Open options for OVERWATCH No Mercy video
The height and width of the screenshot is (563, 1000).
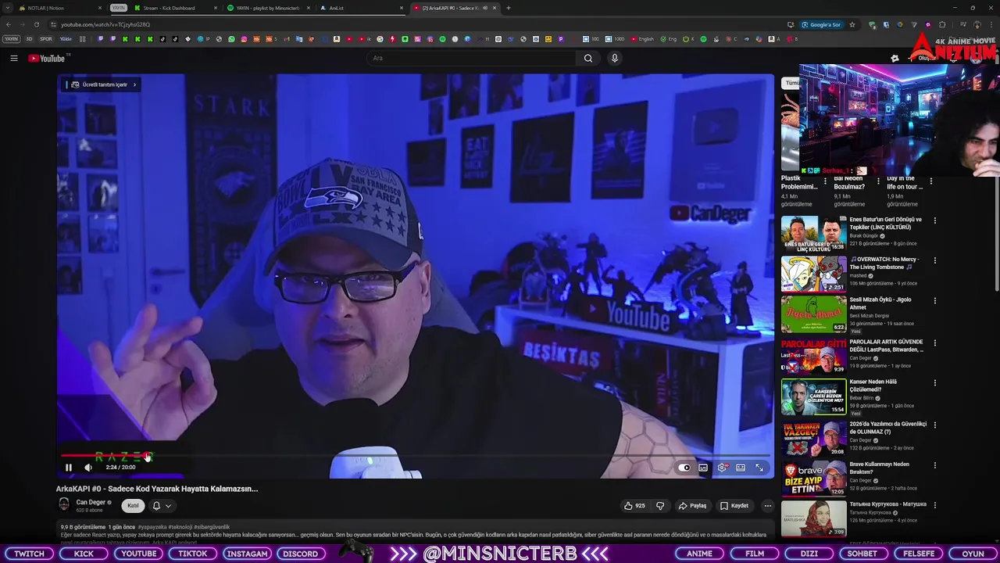[934, 260]
